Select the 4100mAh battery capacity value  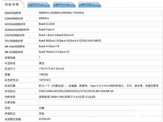pyautogui.click(x=45, y=119)
